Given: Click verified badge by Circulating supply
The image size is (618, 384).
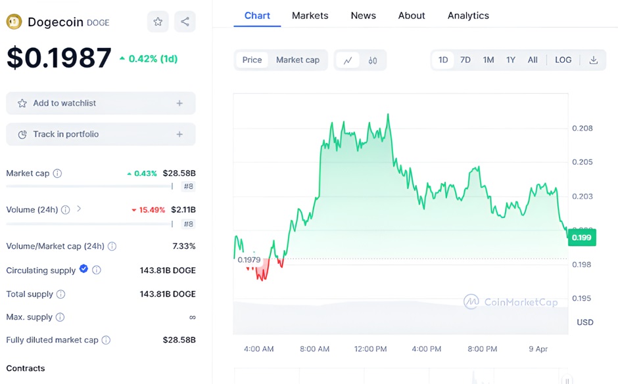Looking at the screenshot, I should click(83, 269).
